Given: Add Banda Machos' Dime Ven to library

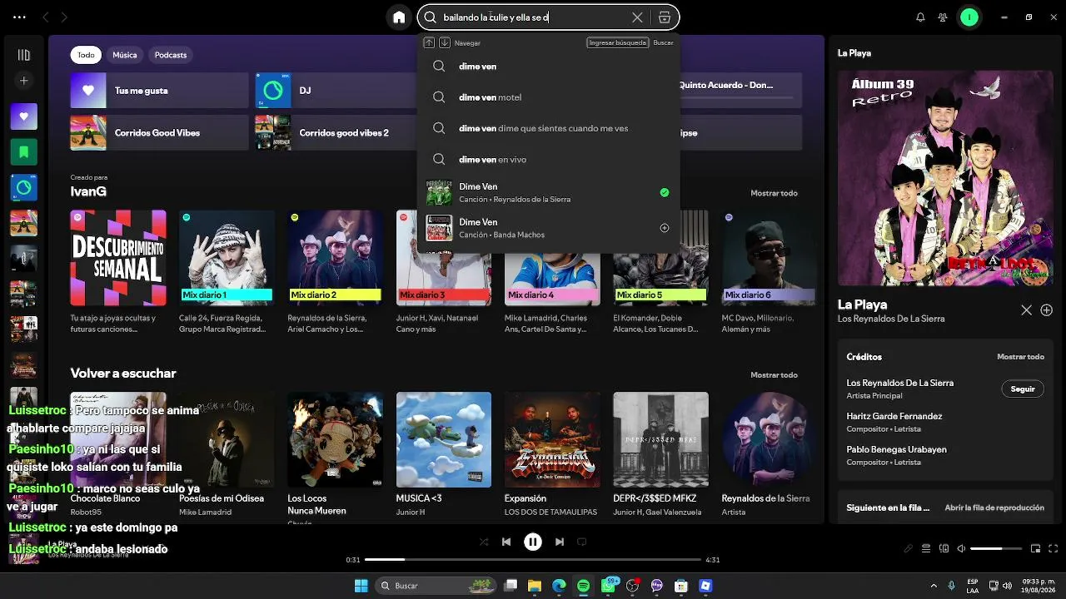Looking at the screenshot, I should point(665,228).
